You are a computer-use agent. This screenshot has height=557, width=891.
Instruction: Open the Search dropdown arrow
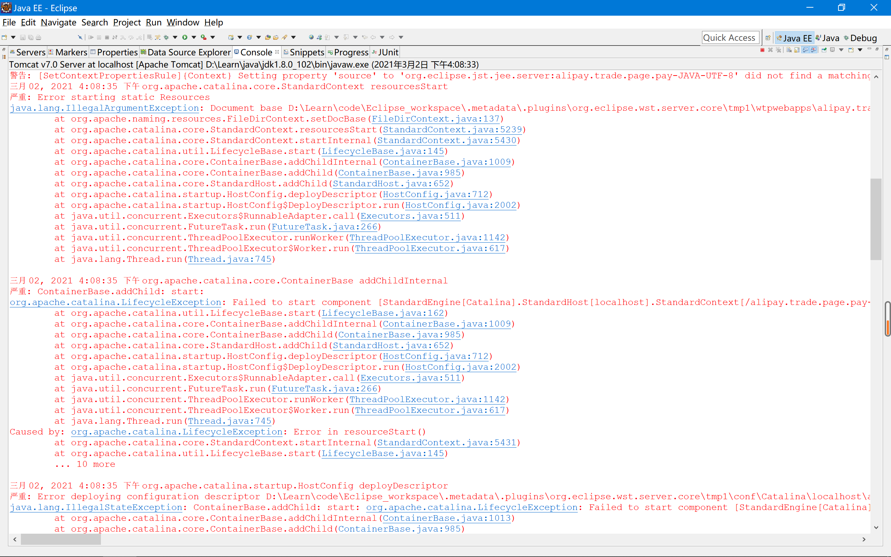[293, 37]
